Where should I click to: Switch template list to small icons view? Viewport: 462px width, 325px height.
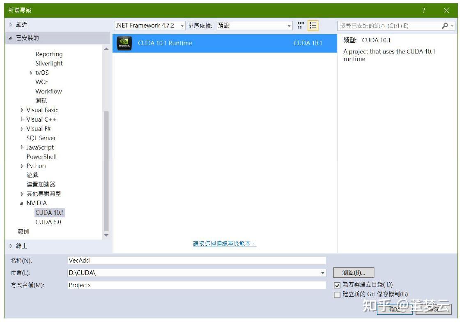click(x=301, y=25)
